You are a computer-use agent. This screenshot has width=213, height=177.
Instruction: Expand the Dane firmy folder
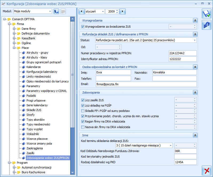click(14, 29)
